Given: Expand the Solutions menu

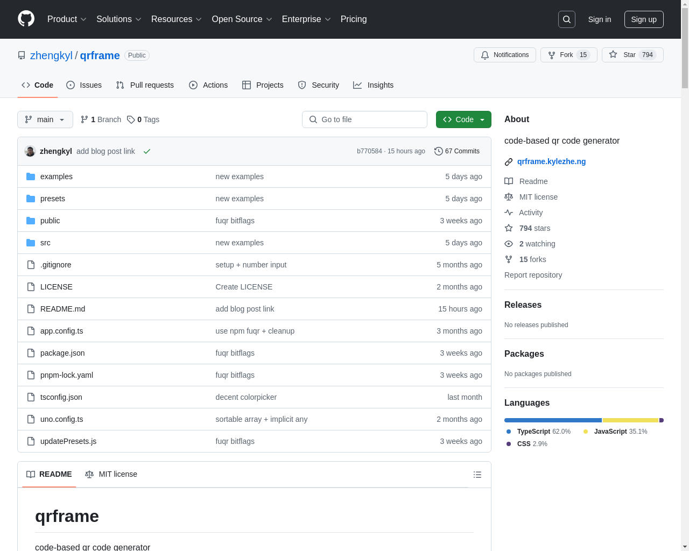Looking at the screenshot, I should [x=119, y=19].
